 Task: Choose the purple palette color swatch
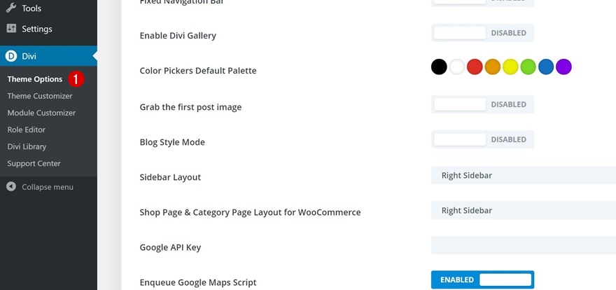click(563, 67)
